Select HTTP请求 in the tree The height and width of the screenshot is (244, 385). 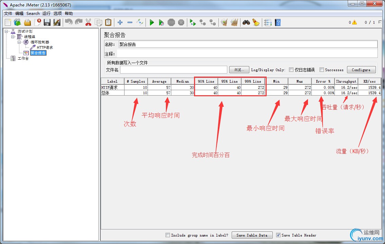(x=45, y=47)
